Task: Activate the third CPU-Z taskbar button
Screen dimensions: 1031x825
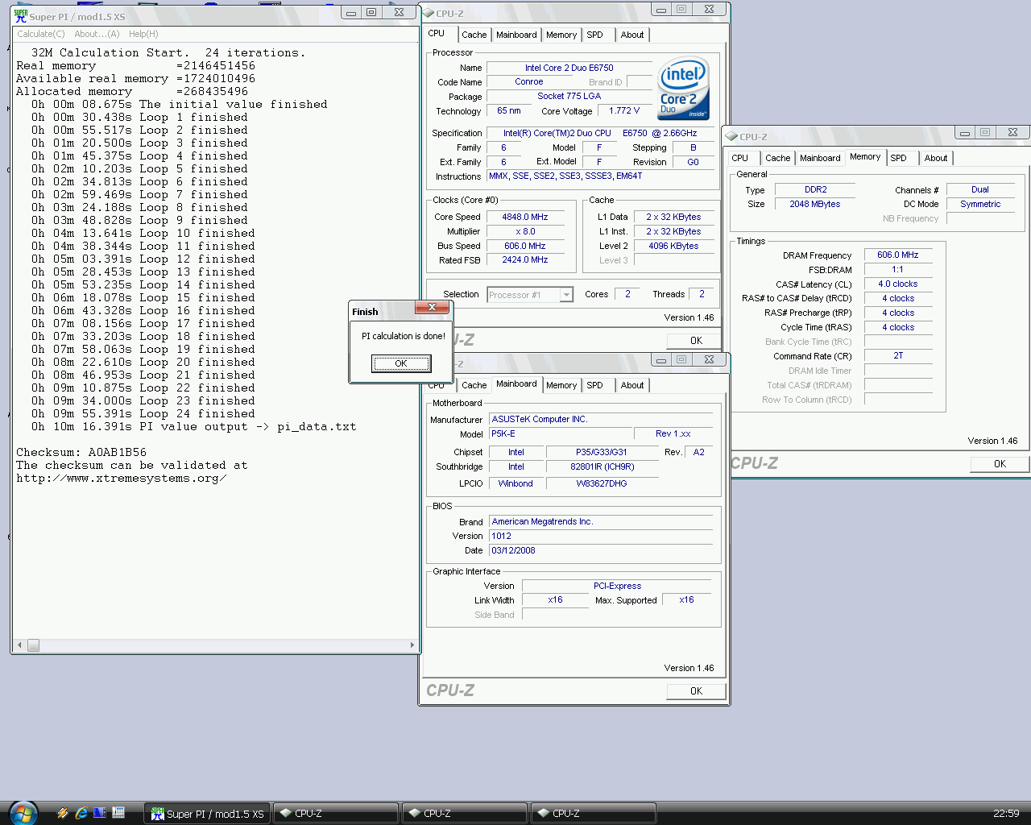Action: pos(594,814)
